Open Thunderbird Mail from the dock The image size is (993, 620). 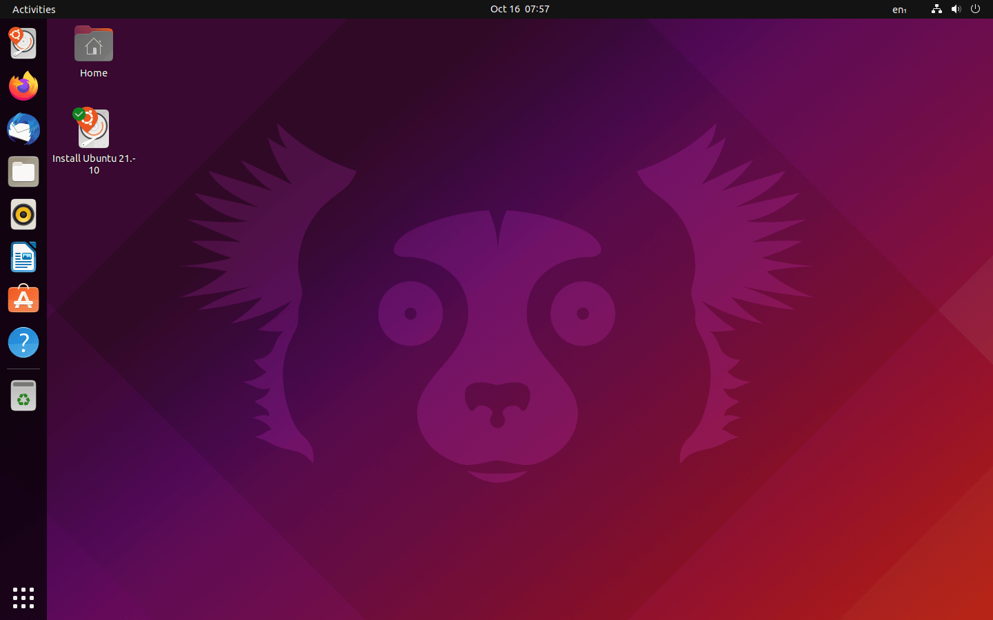(x=23, y=129)
